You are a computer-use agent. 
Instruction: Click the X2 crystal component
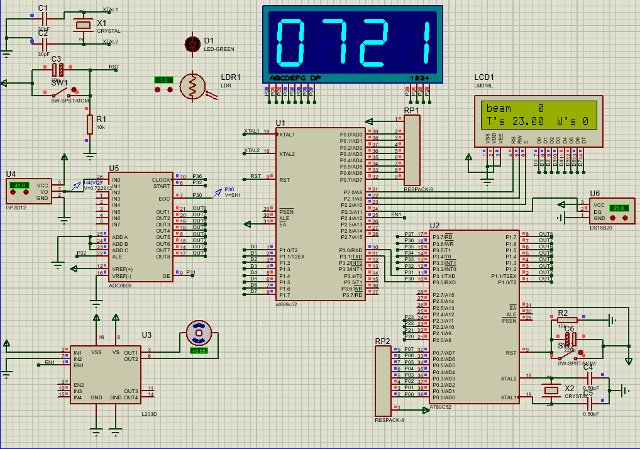click(551, 391)
